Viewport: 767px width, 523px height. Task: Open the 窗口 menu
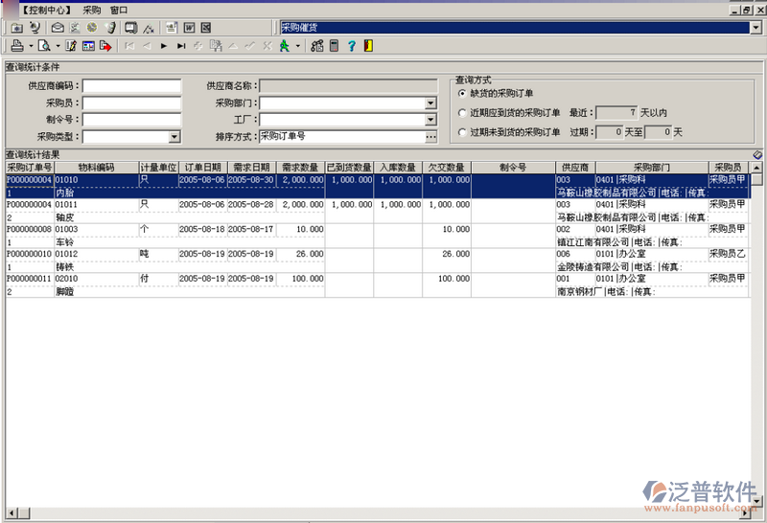pyautogui.click(x=120, y=9)
